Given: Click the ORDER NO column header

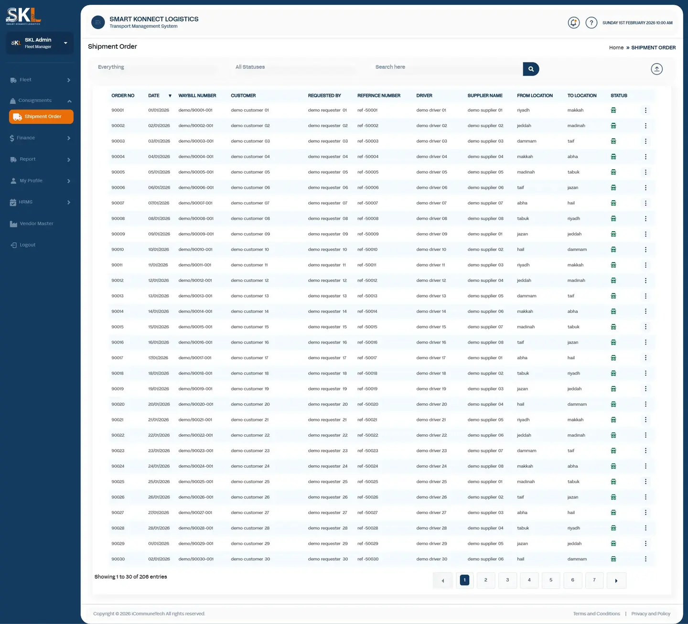Looking at the screenshot, I should (x=123, y=96).
